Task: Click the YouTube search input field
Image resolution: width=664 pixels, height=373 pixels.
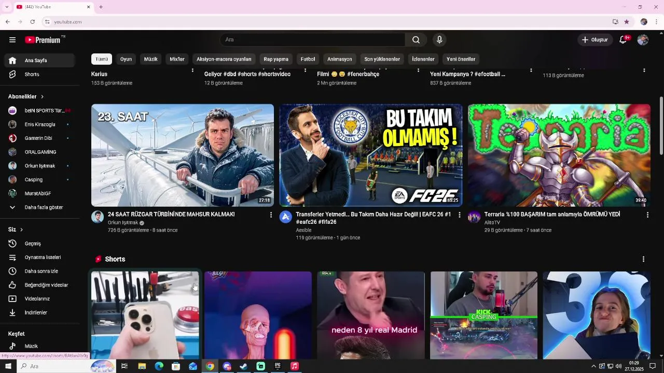Action: pyautogui.click(x=313, y=40)
